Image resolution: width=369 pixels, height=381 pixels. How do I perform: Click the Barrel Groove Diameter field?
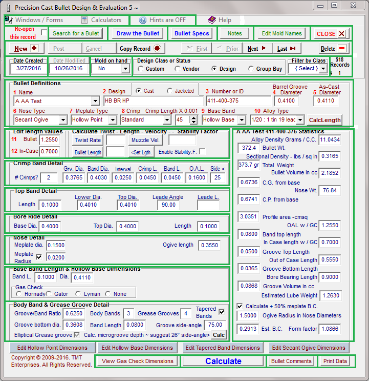pos(286,101)
